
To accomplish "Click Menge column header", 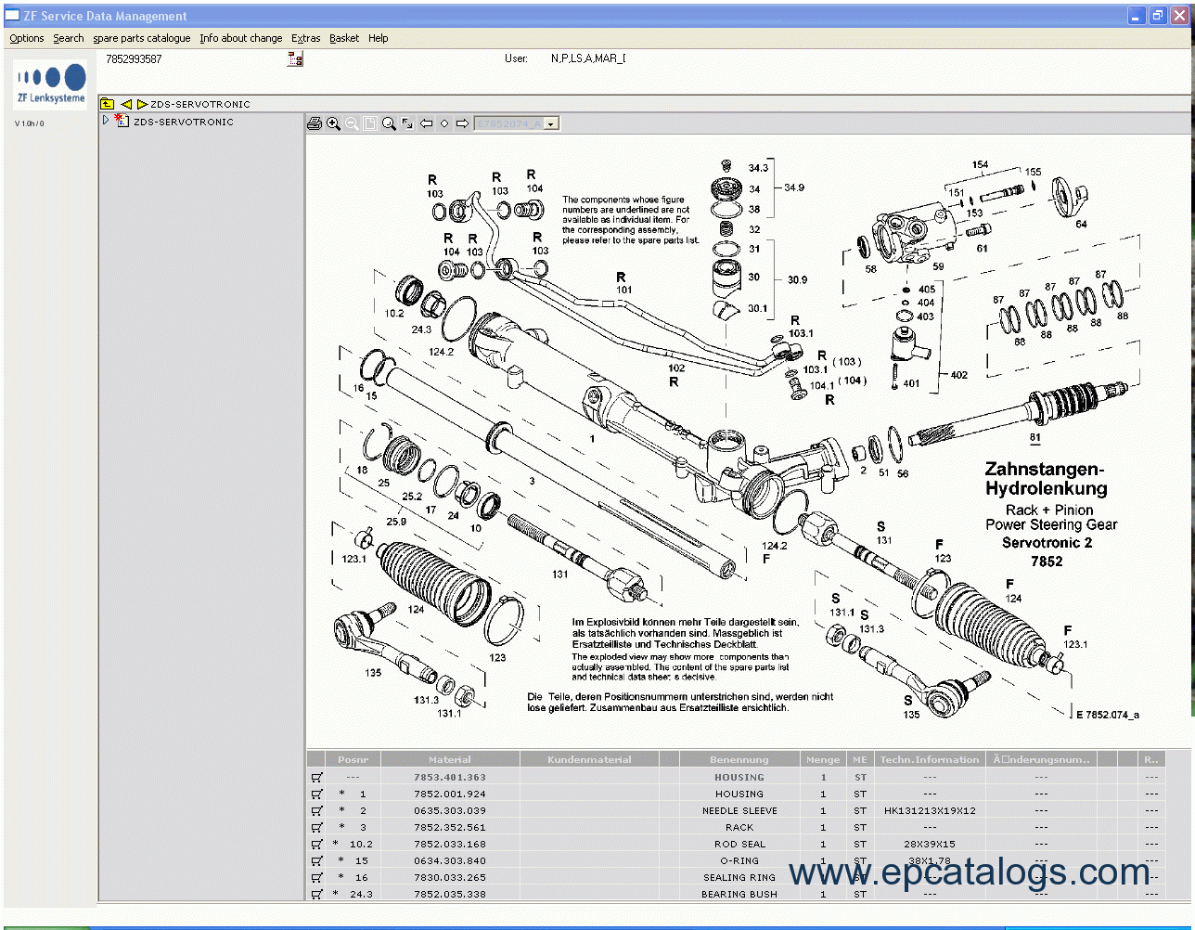I will tap(823, 759).
